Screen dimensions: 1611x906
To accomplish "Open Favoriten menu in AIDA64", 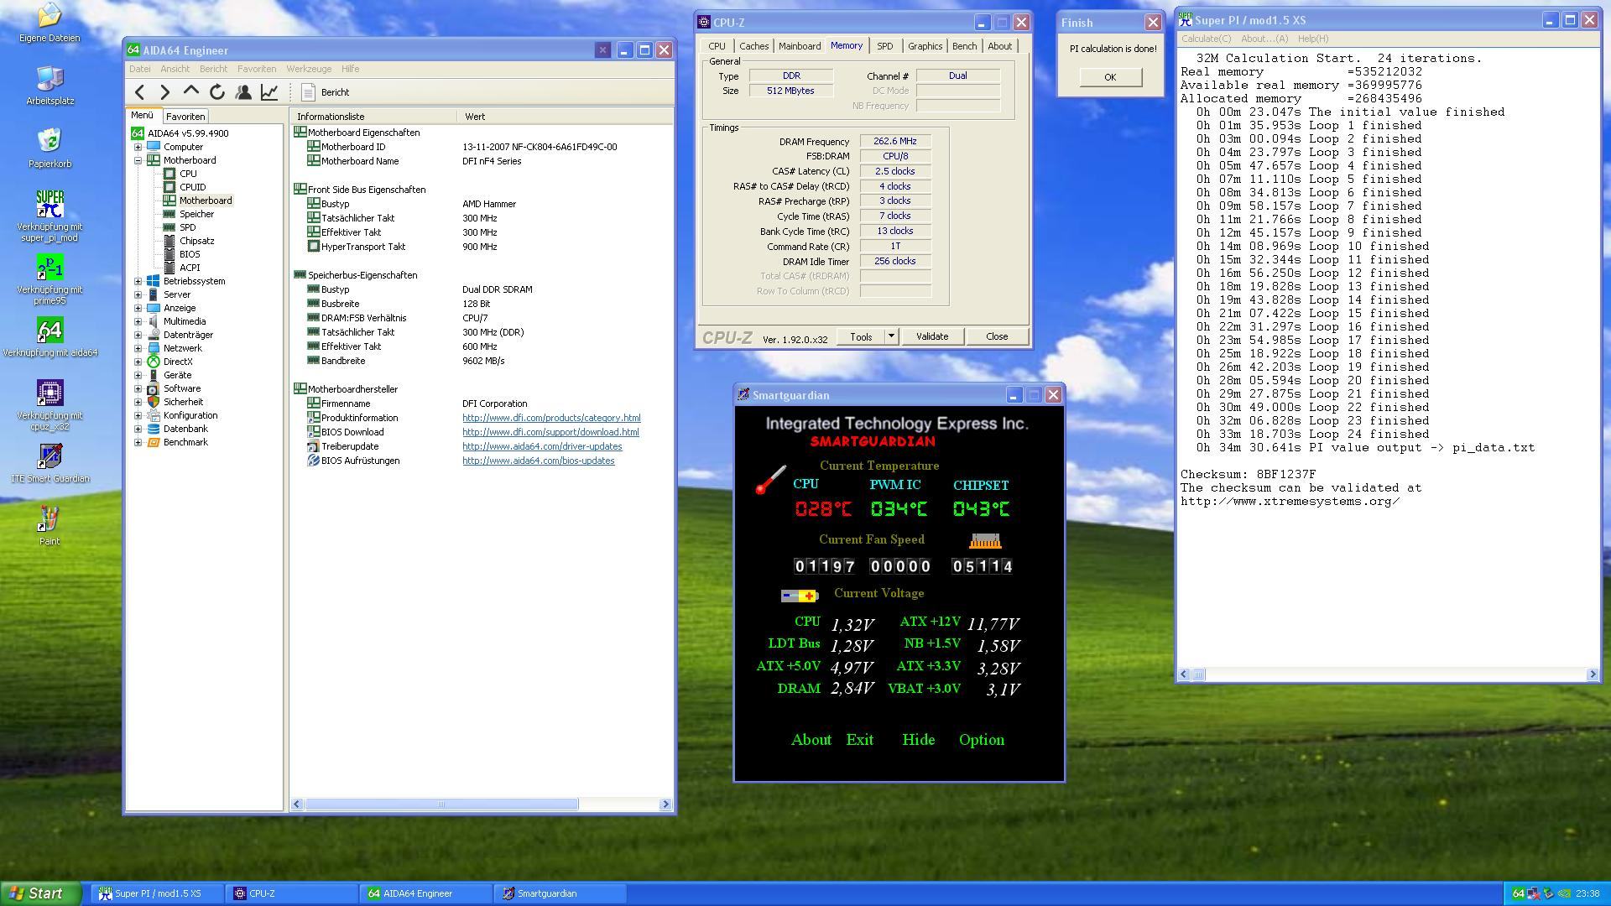I will (x=257, y=69).
